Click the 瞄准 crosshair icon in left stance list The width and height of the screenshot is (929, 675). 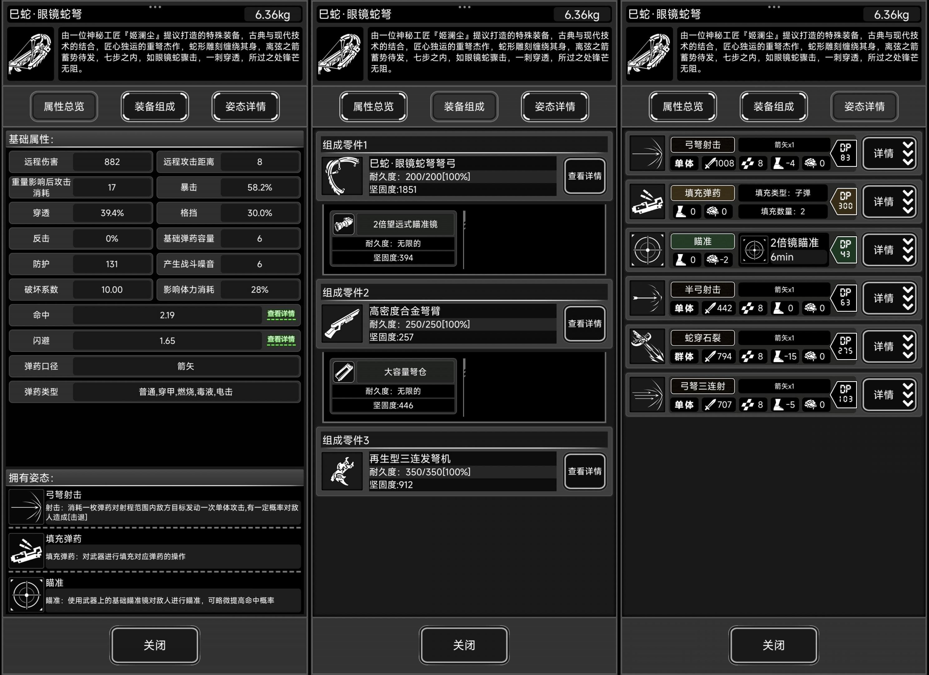pyautogui.click(x=26, y=594)
